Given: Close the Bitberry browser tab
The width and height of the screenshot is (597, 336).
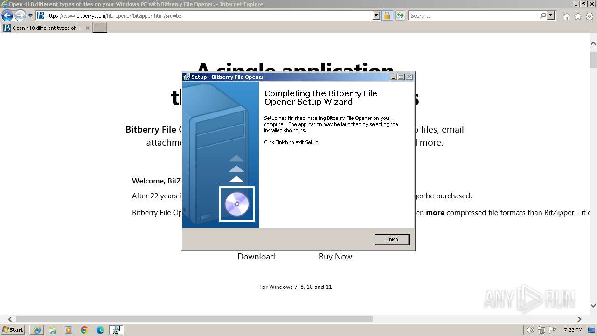Looking at the screenshot, I should pyautogui.click(x=88, y=28).
